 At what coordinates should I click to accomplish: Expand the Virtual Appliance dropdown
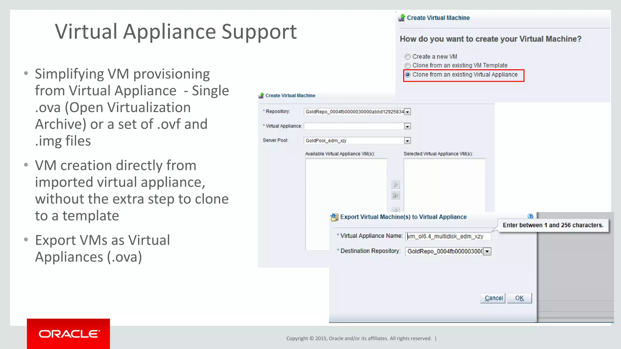point(408,126)
